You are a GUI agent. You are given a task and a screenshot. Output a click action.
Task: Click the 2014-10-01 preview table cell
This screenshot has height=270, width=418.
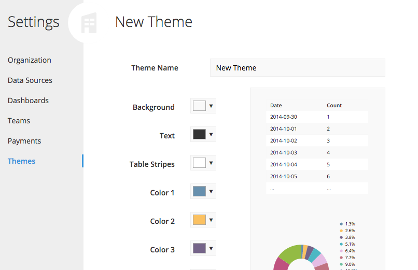283,129
